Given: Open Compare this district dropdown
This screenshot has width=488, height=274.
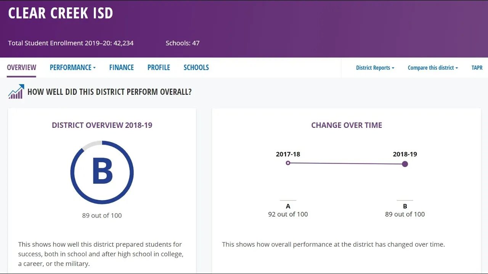Looking at the screenshot, I should click(433, 68).
